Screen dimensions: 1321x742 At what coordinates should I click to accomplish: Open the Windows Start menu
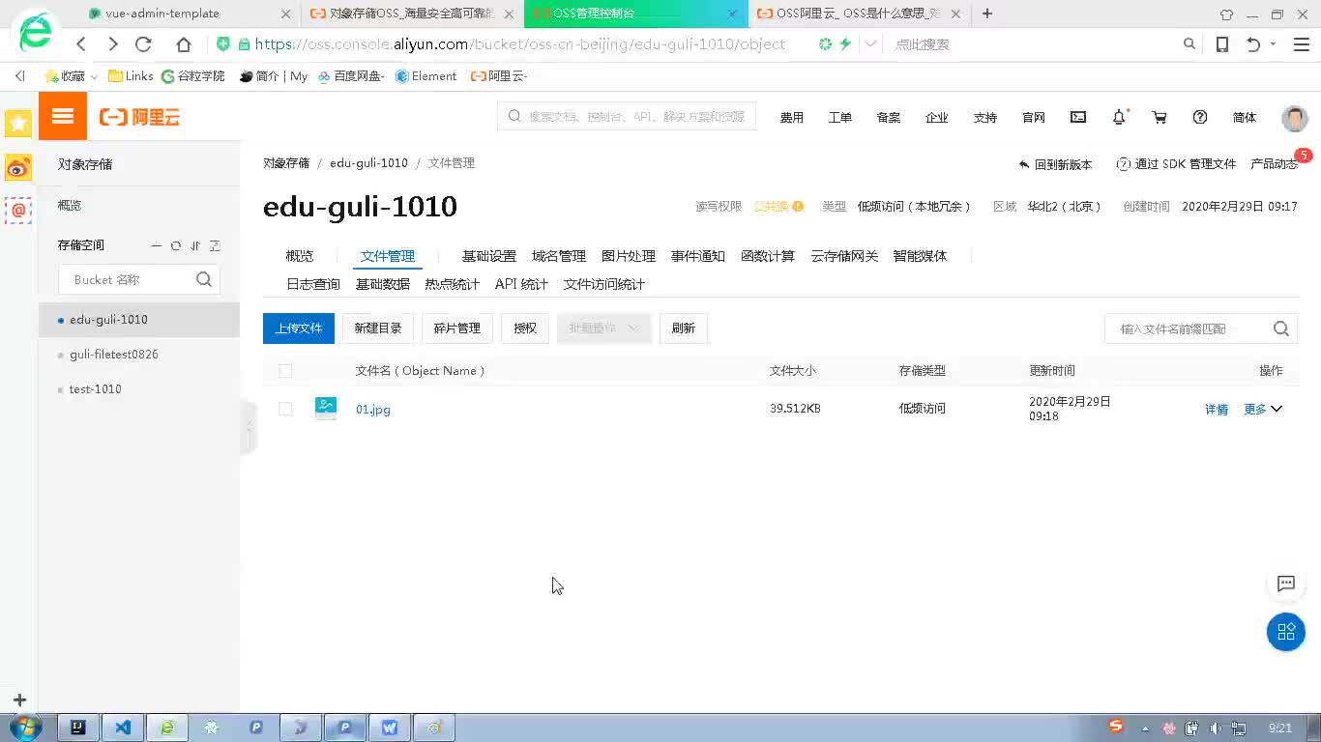pyautogui.click(x=25, y=728)
